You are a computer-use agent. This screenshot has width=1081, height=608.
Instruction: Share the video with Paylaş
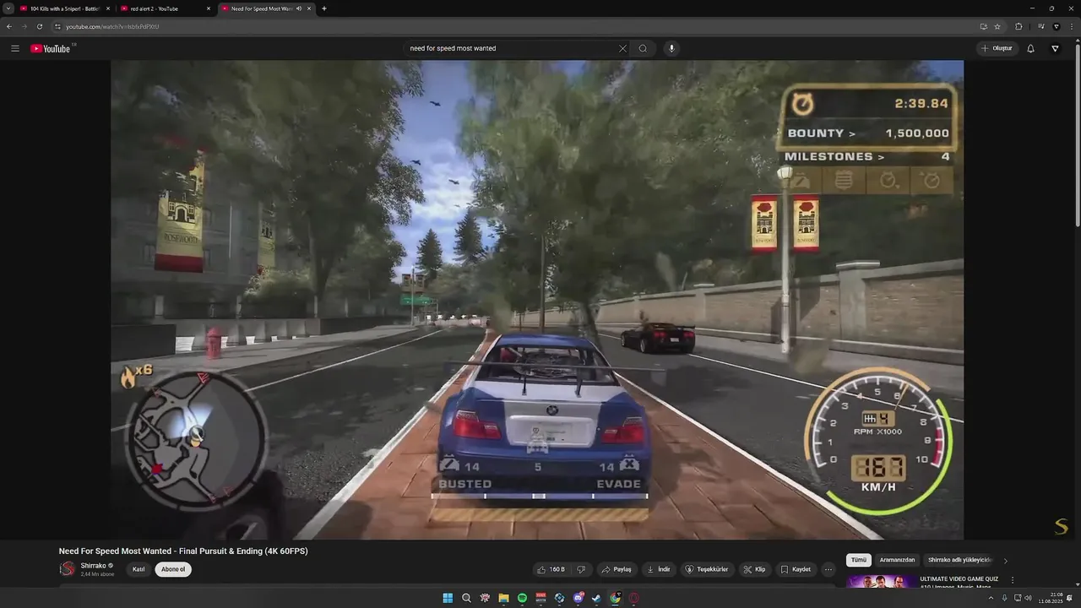617,569
